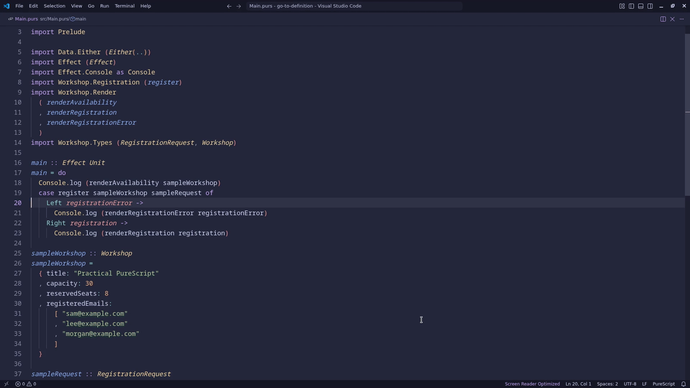Click reservedSeats value '8'

pyautogui.click(x=107, y=294)
